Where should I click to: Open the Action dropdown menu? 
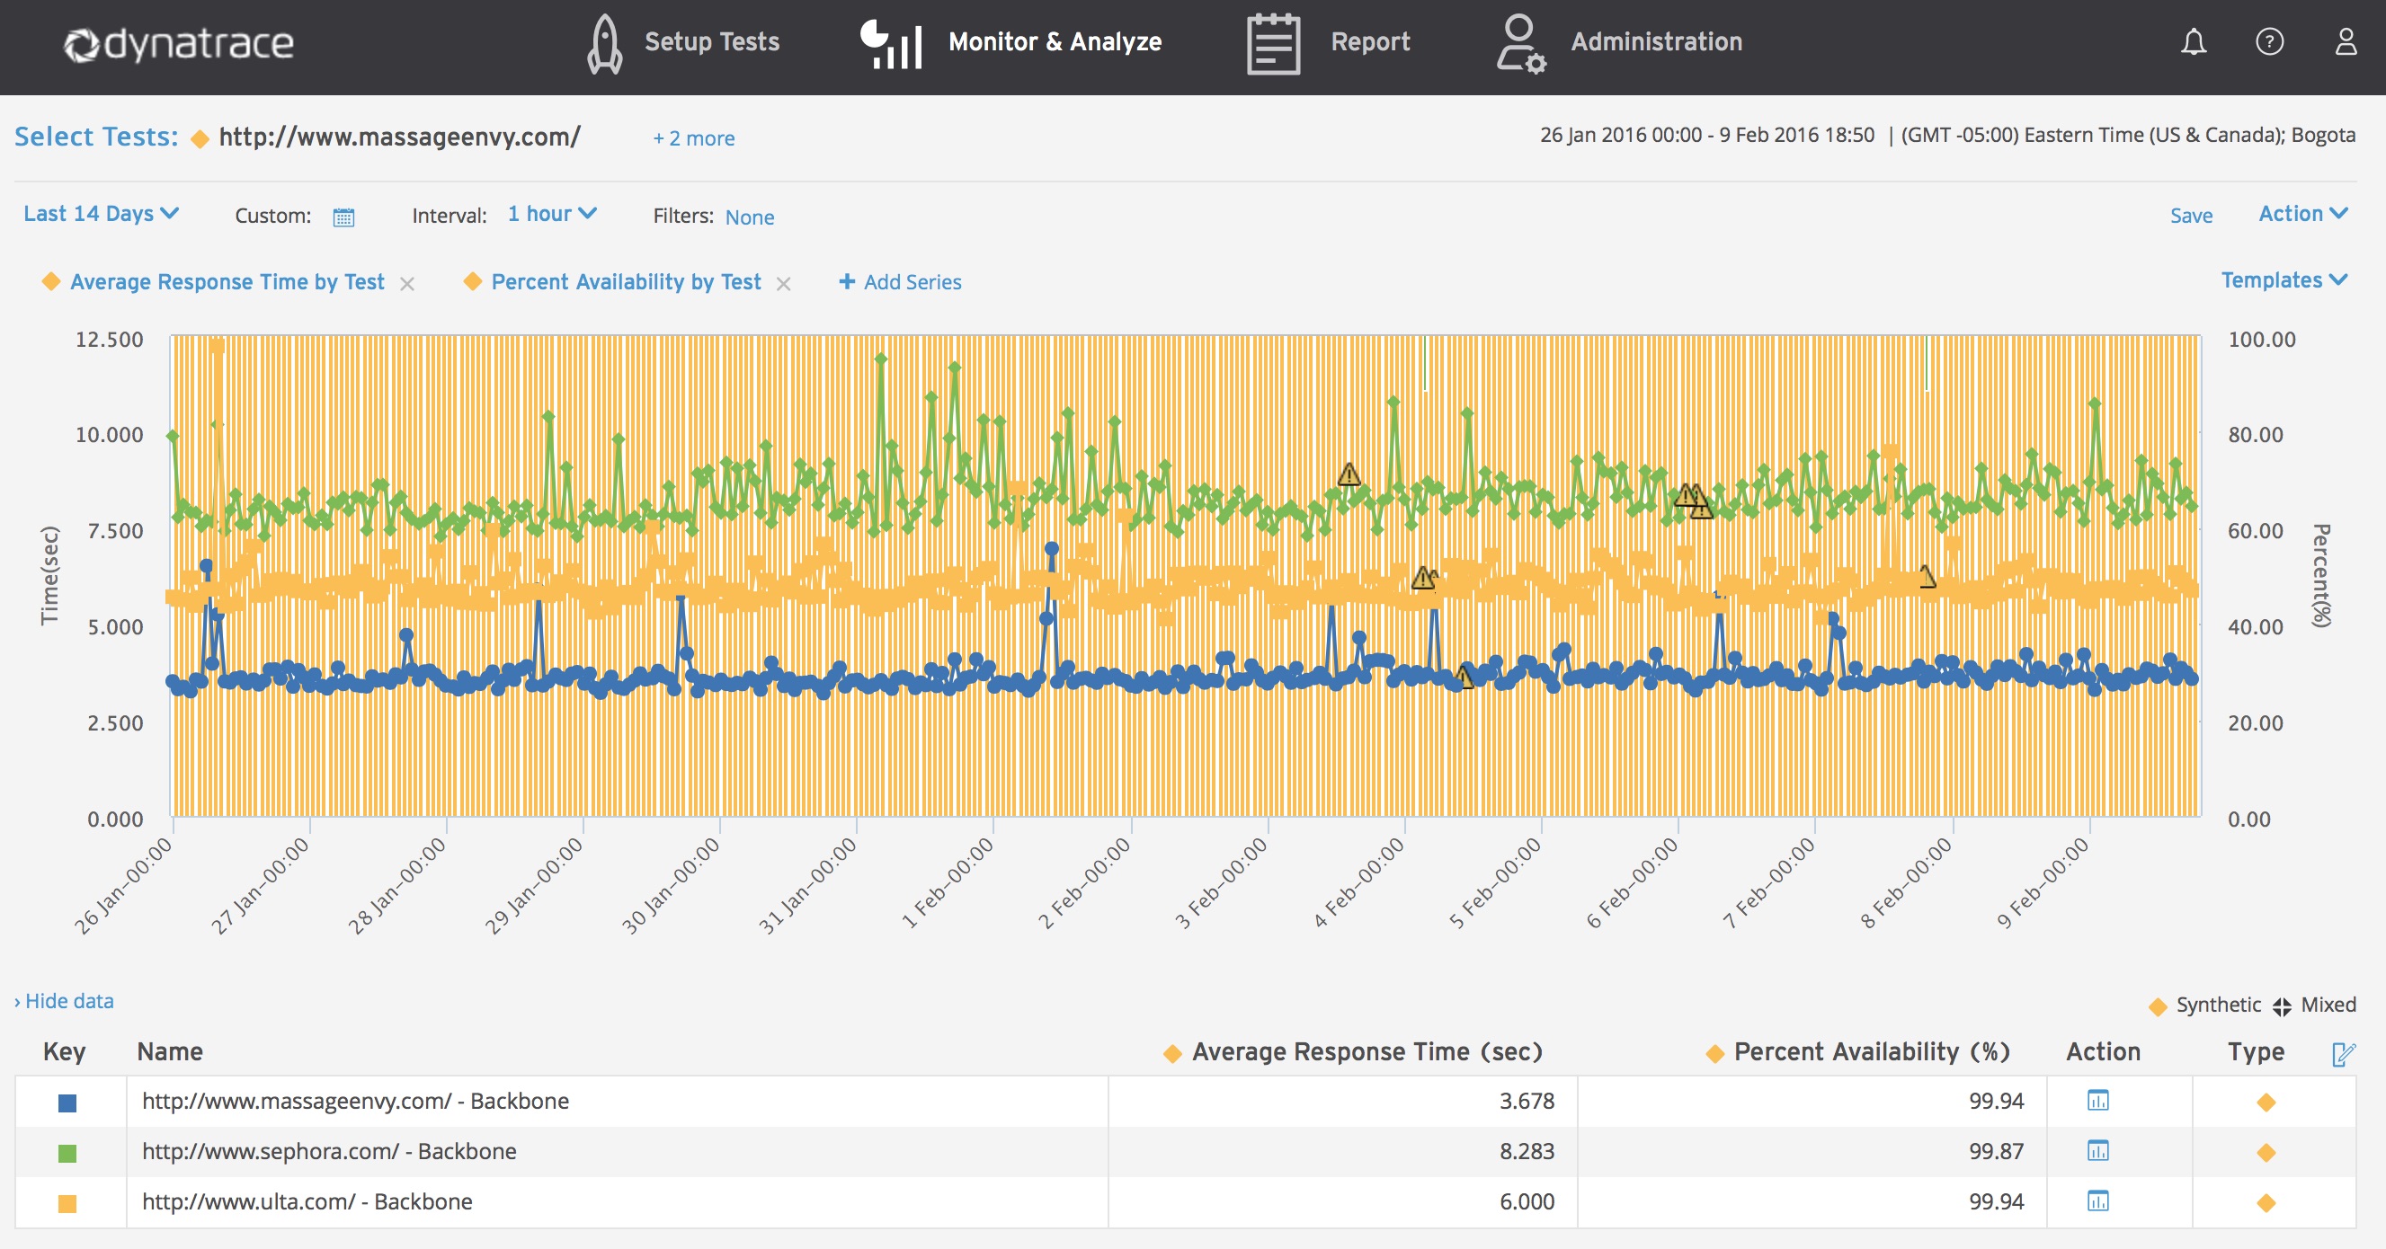pos(2303,214)
